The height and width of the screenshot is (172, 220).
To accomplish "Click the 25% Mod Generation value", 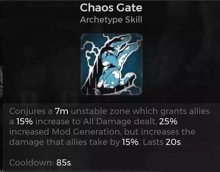I will (x=168, y=122).
